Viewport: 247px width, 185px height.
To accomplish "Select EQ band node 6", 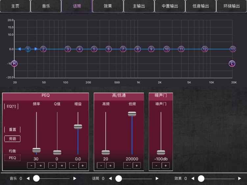I will [x=109, y=49].
